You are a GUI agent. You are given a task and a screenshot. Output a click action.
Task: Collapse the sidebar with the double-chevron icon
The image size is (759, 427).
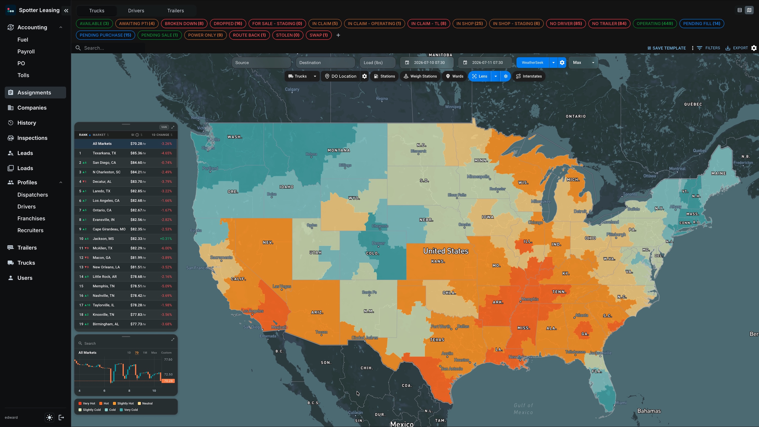66,11
